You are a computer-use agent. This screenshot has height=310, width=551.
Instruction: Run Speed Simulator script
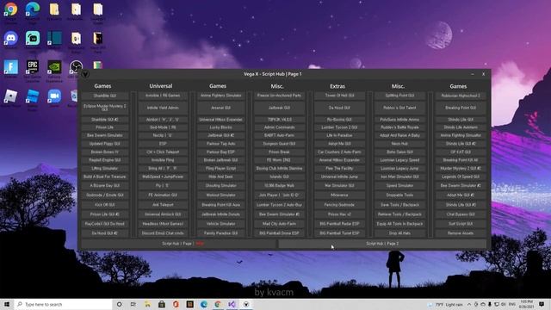point(399,186)
